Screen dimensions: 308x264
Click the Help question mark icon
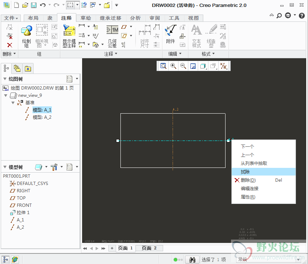coord(301,16)
